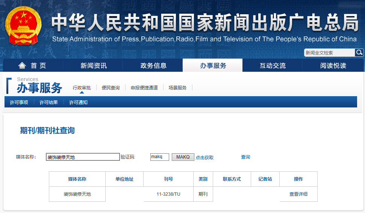
Task: Click the 查询 search link
Action: pyautogui.click(x=245, y=157)
